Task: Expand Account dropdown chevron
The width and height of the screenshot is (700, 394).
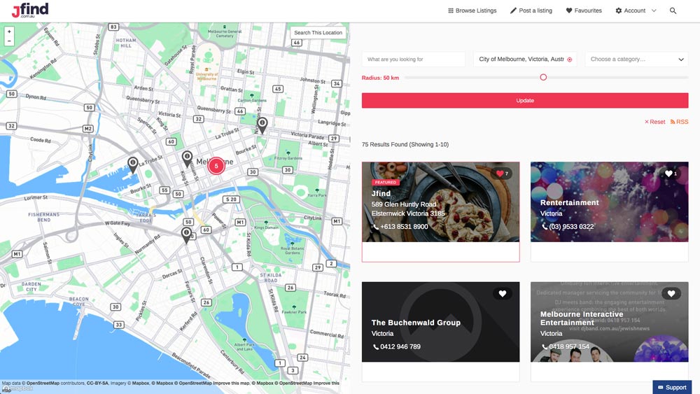Action: tap(654, 10)
